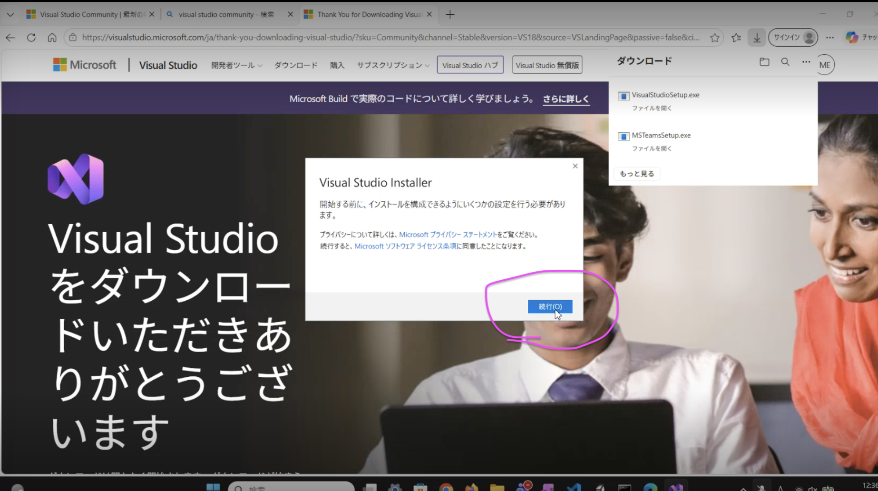Add this page to favorites
This screenshot has height=491, width=878.
point(714,38)
